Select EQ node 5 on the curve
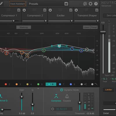The image size is (116, 116). click(44, 50)
